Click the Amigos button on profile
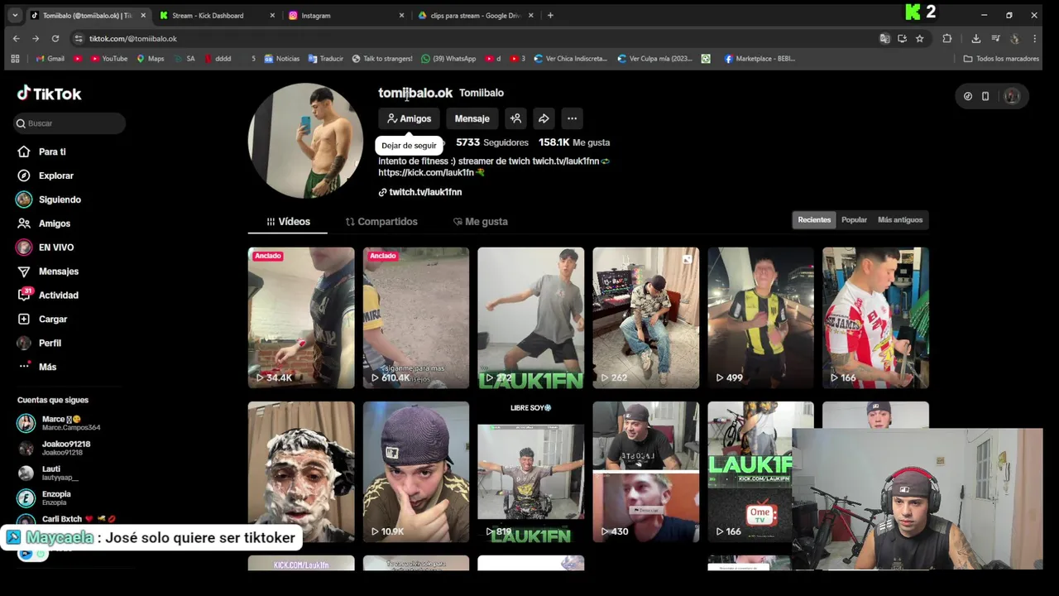 (409, 118)
